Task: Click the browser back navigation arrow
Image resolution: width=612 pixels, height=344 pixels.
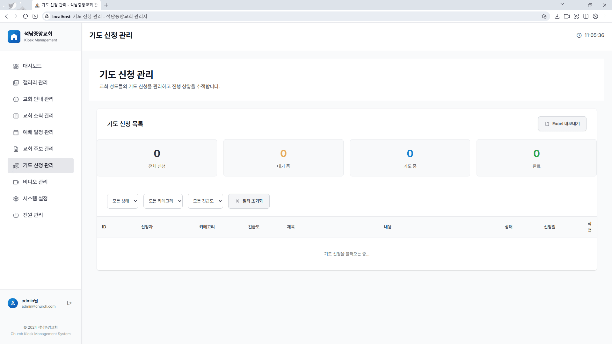Action: [x=7, y=16]
